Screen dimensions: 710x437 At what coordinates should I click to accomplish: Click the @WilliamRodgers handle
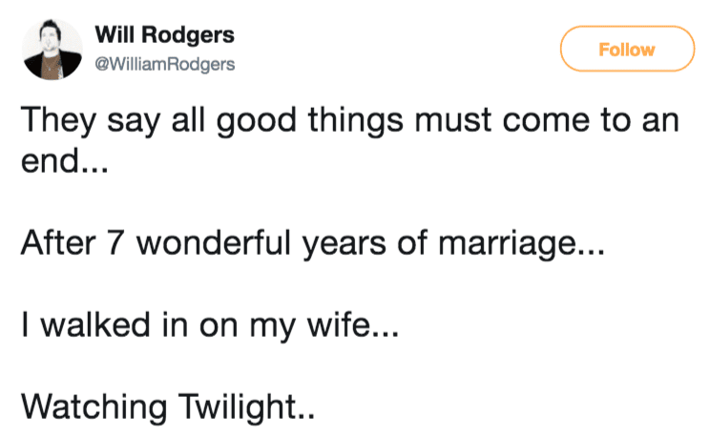click(x=164, y=65)
